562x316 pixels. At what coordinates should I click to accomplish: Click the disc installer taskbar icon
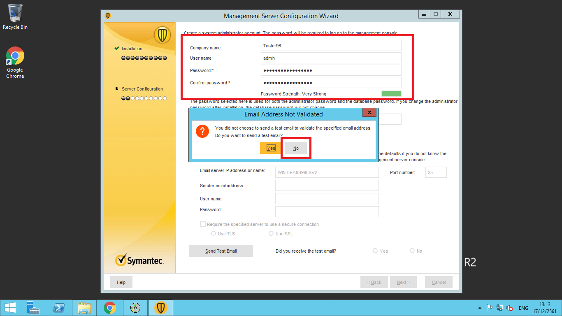tap(135, 308)
